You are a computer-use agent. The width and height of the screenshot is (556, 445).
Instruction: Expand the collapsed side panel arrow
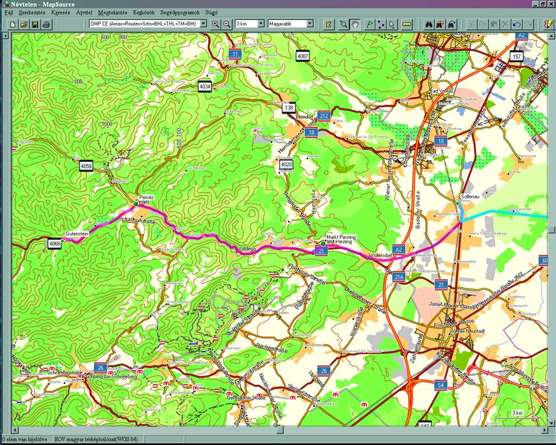(5, 36)
